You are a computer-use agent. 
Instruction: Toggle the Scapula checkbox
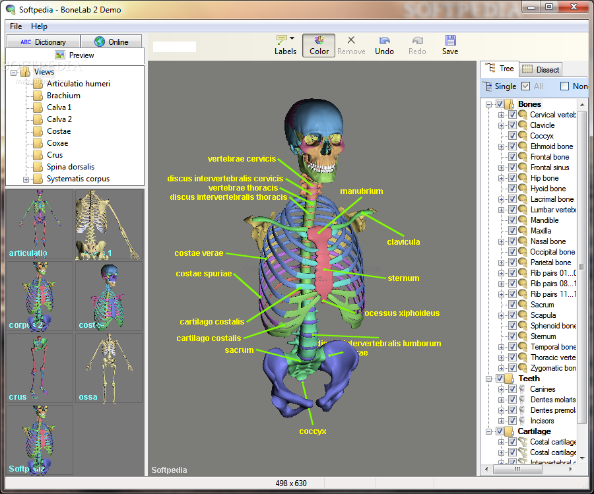(x=513, y=315)
